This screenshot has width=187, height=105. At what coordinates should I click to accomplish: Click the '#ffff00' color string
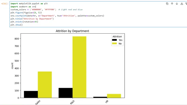[49, 10]
